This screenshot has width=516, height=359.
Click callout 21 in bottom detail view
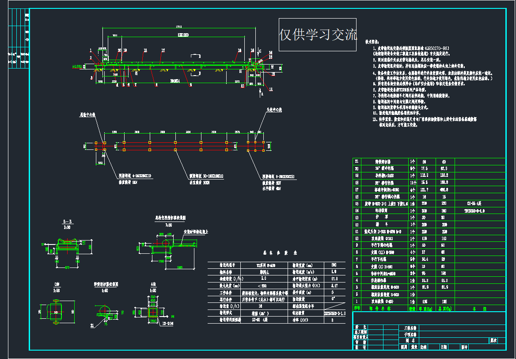tap(92, 326)
